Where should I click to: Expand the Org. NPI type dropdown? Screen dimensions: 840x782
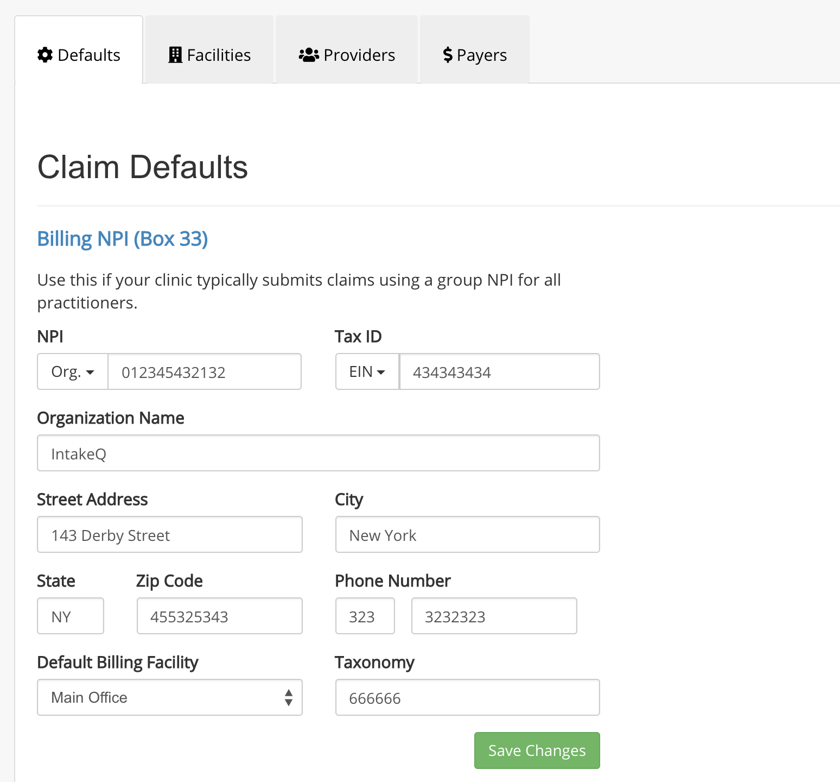click(73, 372)
